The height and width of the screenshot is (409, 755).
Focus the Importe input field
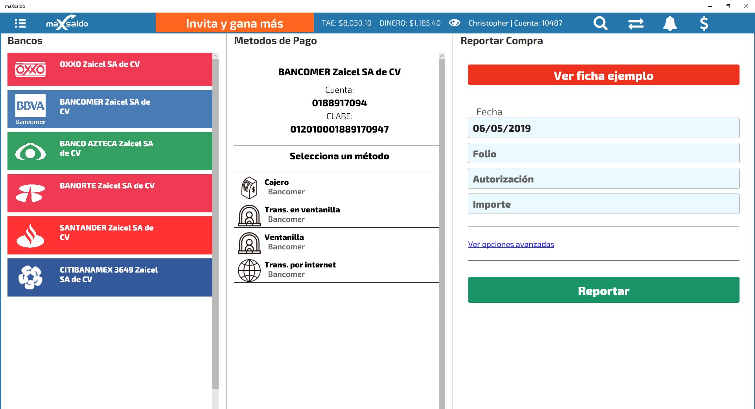pyautogui.click(x=604, y=204)
